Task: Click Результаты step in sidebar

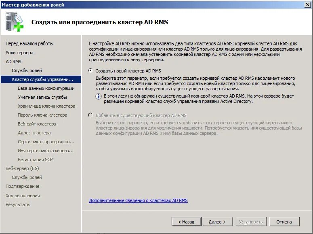Action: point(18,204)
